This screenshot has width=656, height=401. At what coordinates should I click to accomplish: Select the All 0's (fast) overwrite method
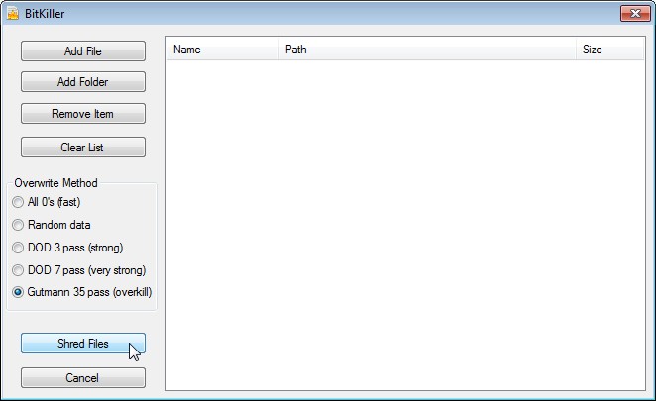(x=18, y=202)
